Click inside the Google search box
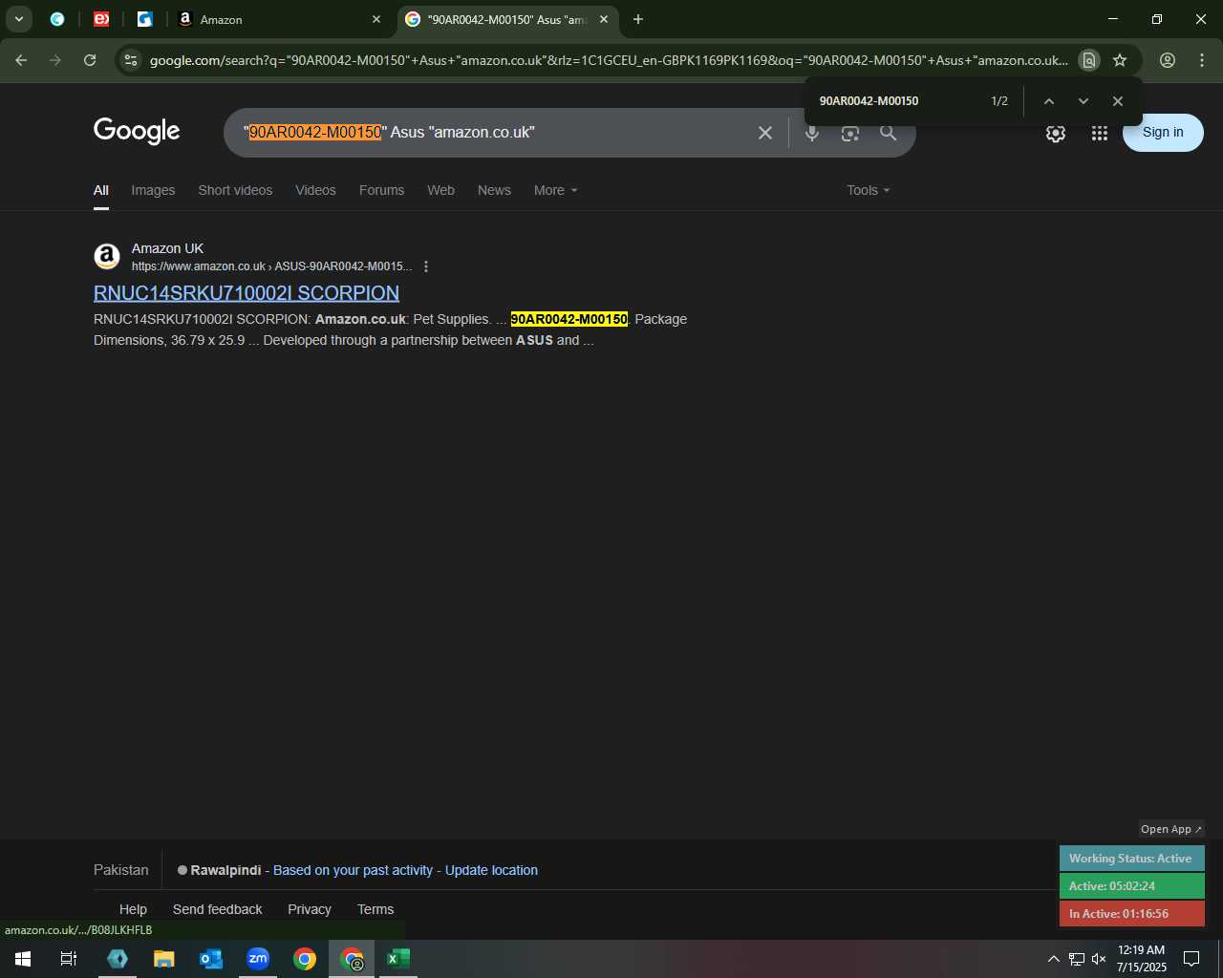The height and width of the screenshot is (978, 1223). (492, 133)
